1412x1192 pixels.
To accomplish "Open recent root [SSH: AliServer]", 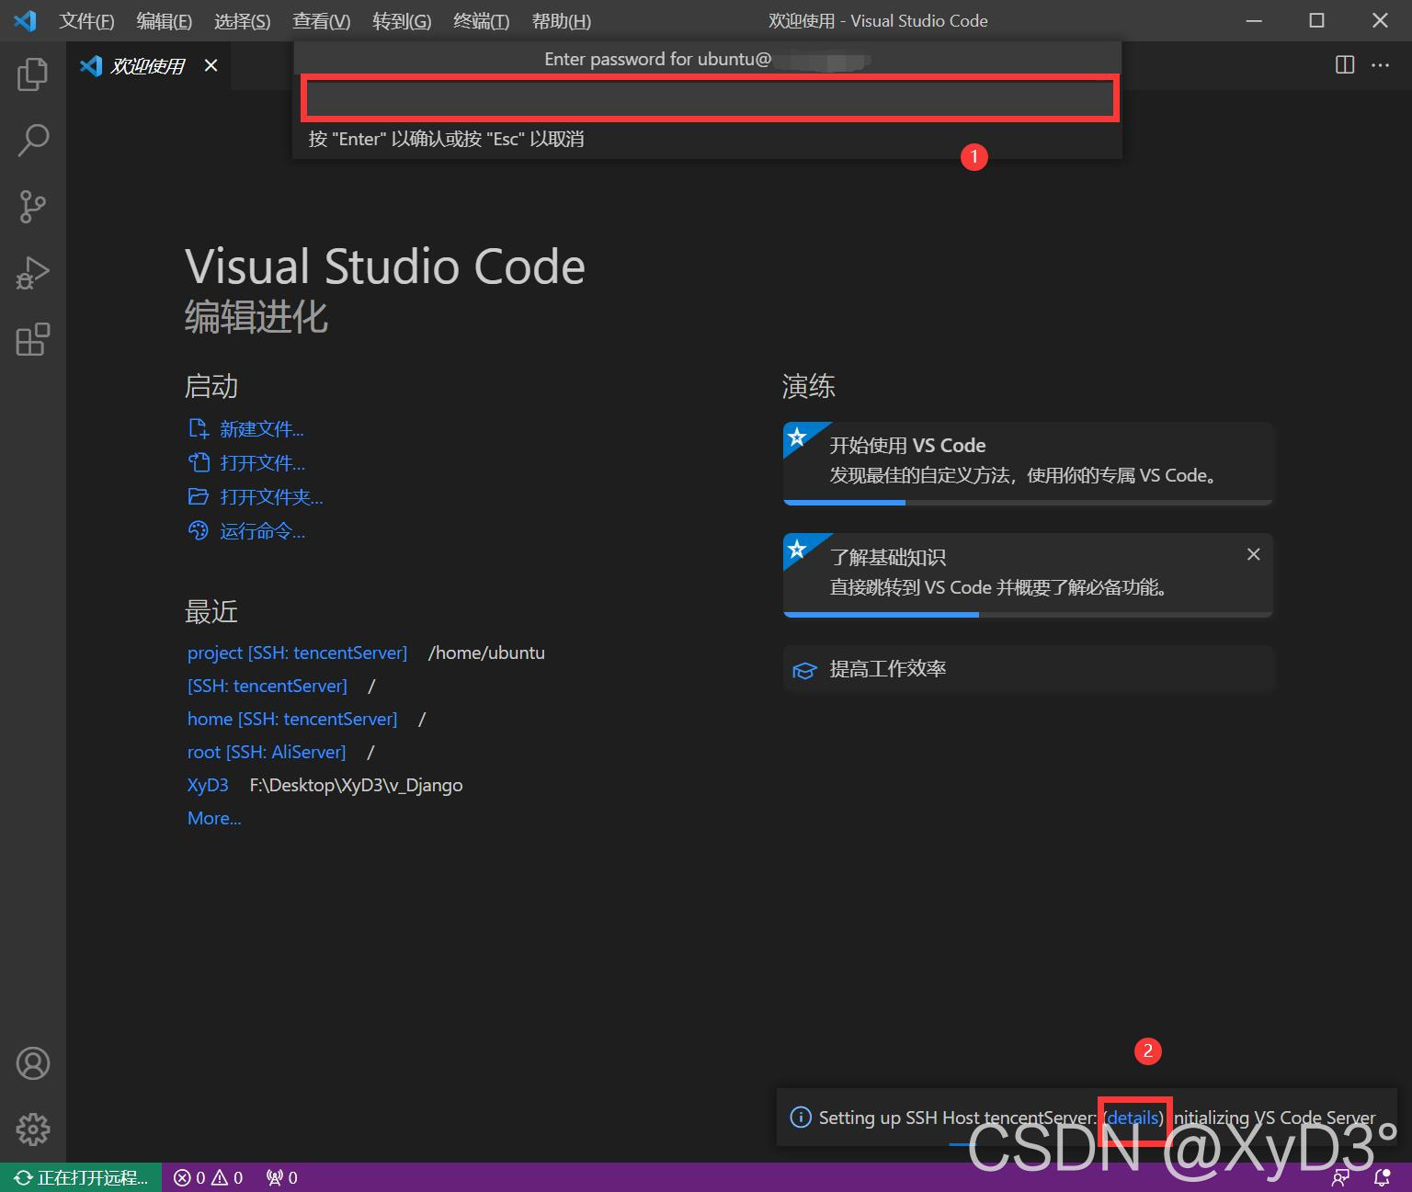I will click(x=267, y=752).
